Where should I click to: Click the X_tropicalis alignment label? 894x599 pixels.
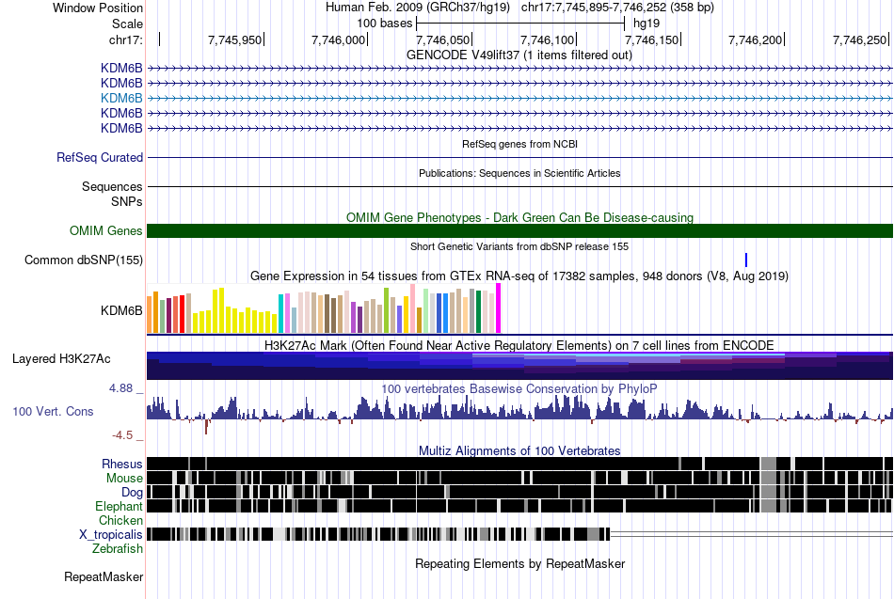click(111, 535)
